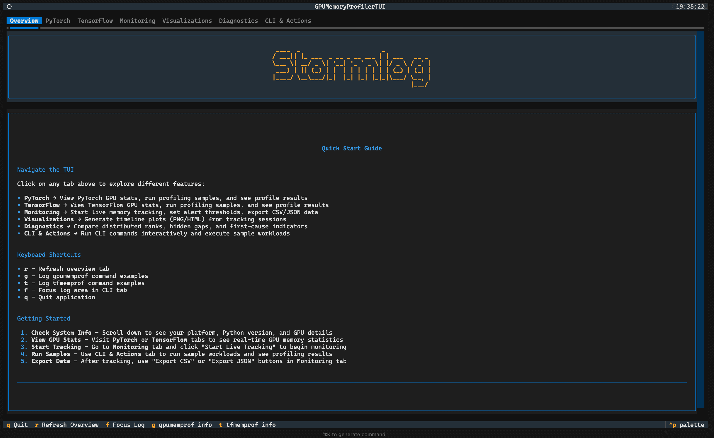Click the Focus Log footer shortcut

point(125,425)
